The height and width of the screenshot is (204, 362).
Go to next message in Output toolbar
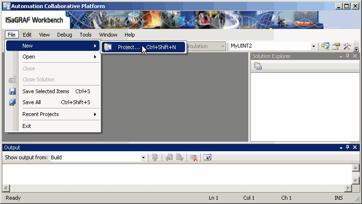tap(180, 157)
